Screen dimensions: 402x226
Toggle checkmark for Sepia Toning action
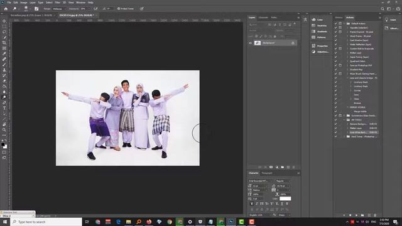[335, 57]
